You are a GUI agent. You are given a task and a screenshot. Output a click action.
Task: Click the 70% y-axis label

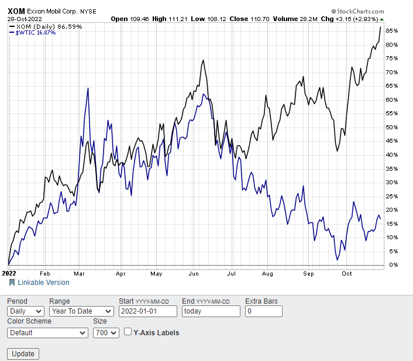coord(392,72)
